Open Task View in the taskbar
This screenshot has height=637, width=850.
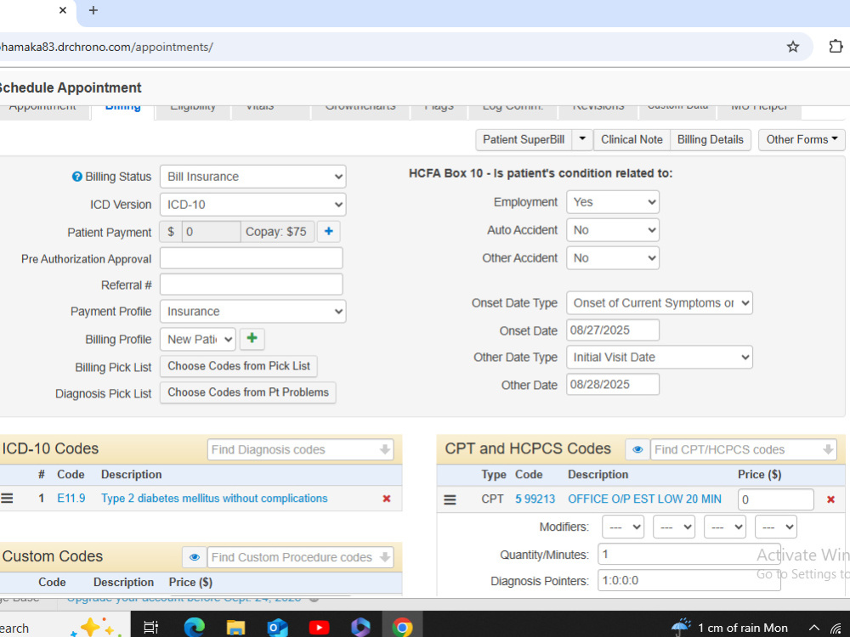click(x=150, y=628)
